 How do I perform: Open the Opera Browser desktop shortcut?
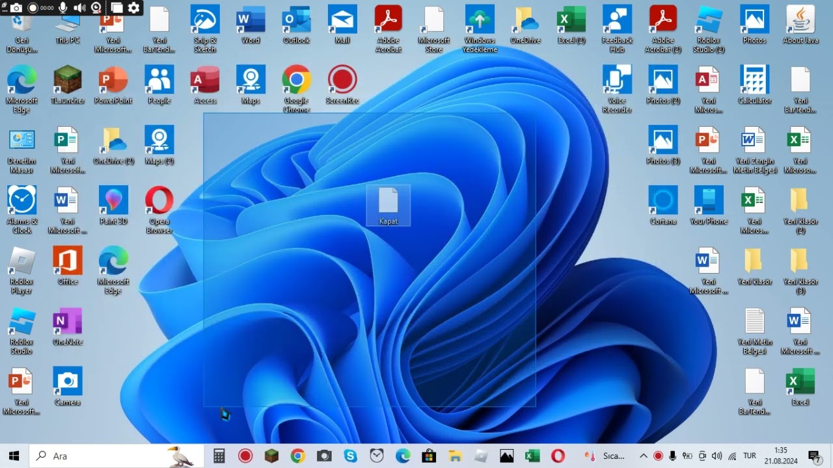click(159, 211)
